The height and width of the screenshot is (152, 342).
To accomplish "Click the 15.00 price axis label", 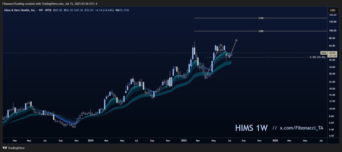I will point(332,95).
